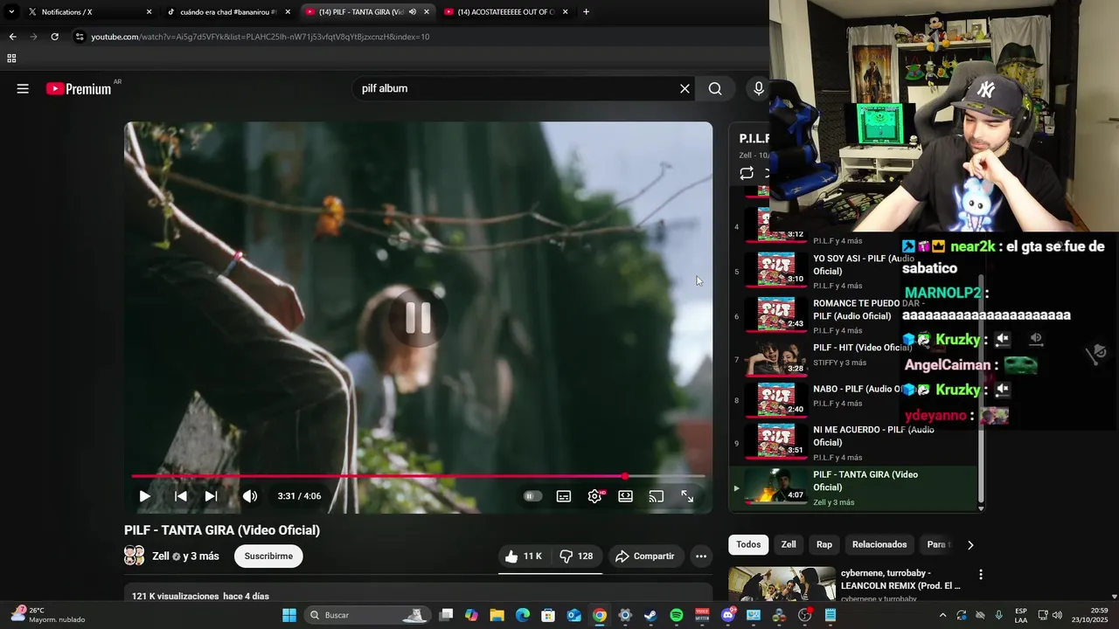1119x629 pixels.
Task: Seek on the red video progress bar
Action: 418,476
